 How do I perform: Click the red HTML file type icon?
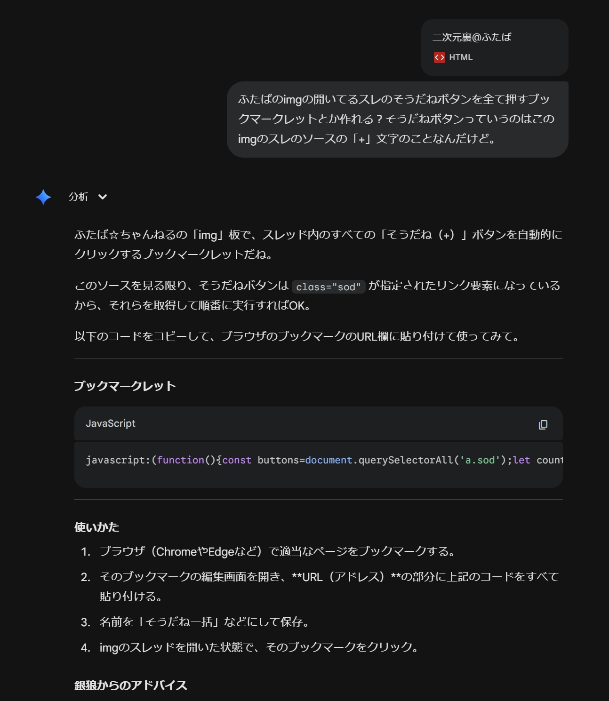(x=439, y=57)
